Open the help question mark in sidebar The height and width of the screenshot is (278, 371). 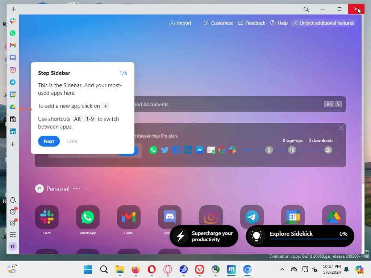pyautogui.click(x=13, y=211)
